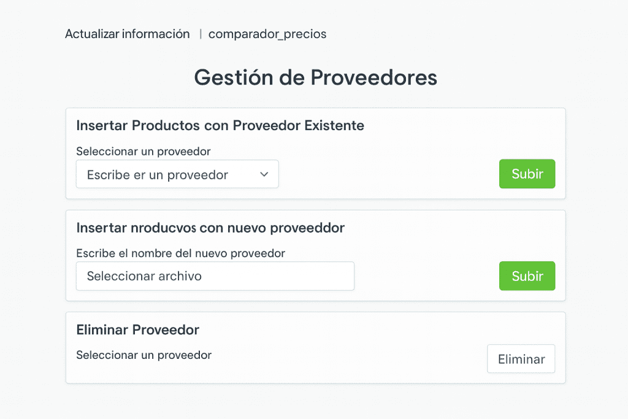Screen dimensions: 628x419
Task: Click the "Escribe el nombre del nuevo proveedor" label
Action: point(180,253)
